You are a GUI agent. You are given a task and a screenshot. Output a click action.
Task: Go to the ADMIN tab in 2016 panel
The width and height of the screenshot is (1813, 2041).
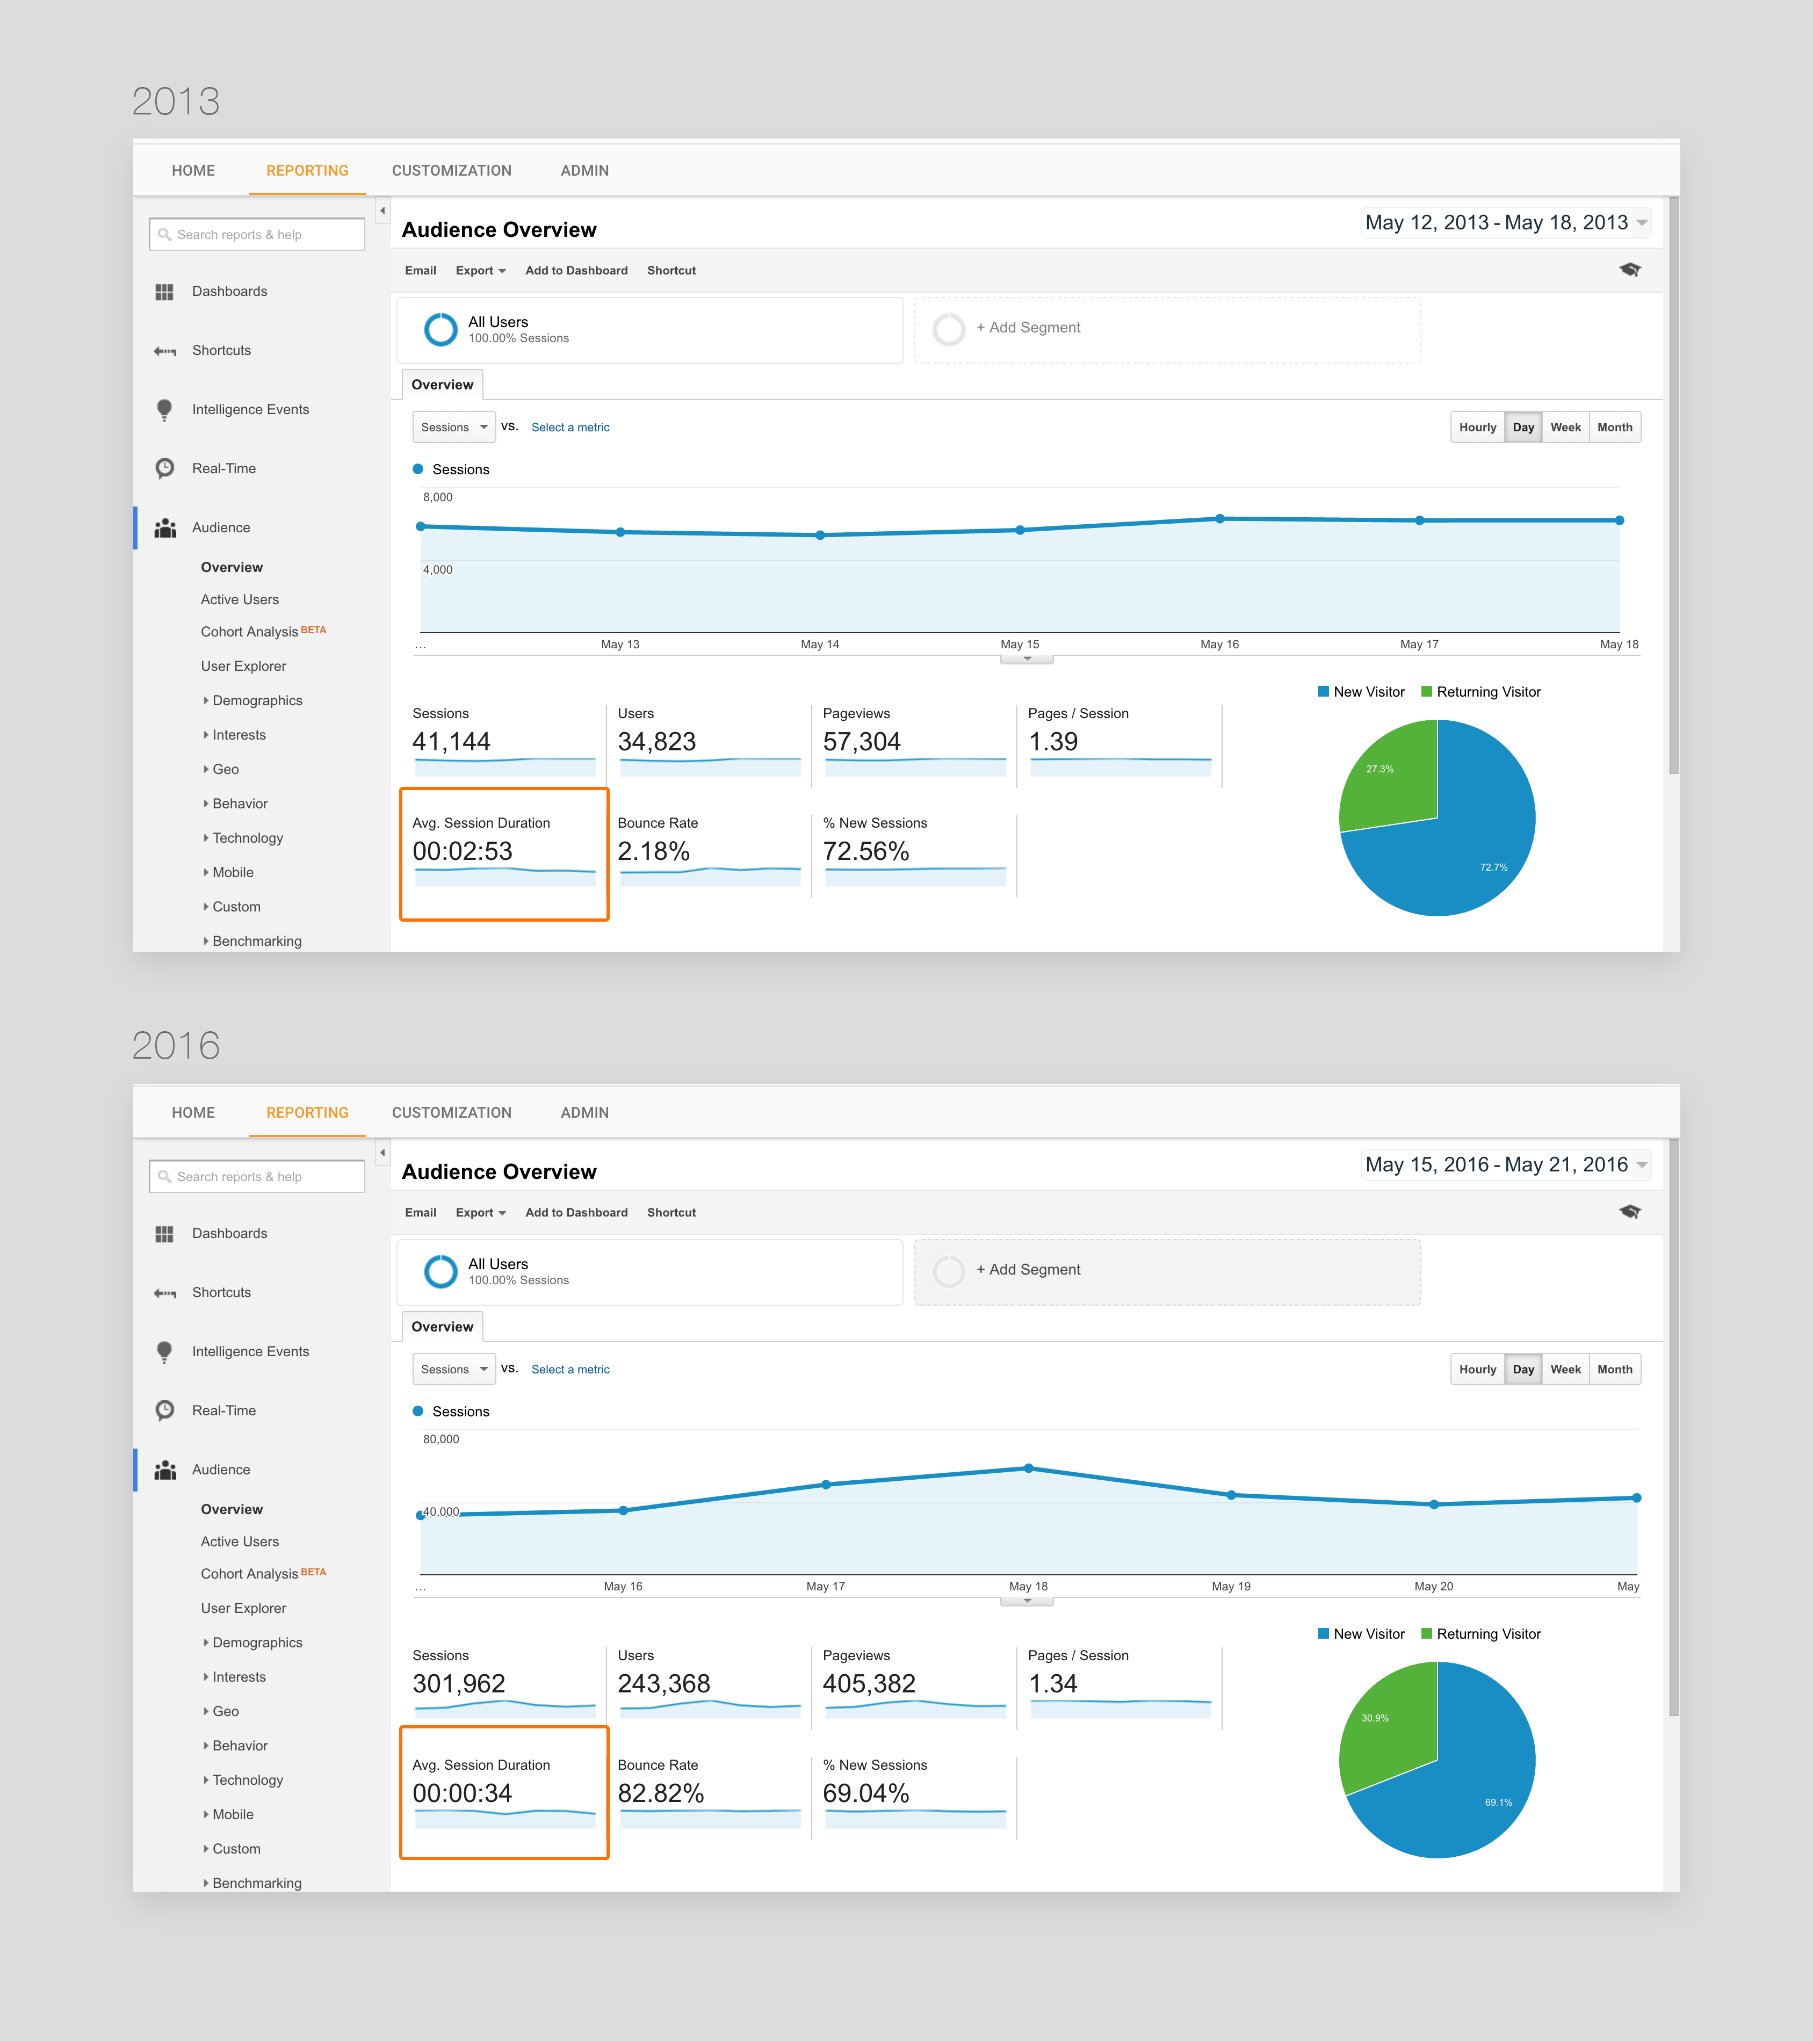[x=584, y=1112]
